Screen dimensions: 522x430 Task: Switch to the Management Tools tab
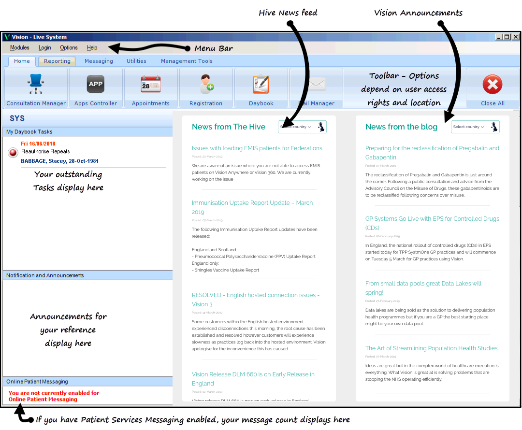tap(187, 61)
